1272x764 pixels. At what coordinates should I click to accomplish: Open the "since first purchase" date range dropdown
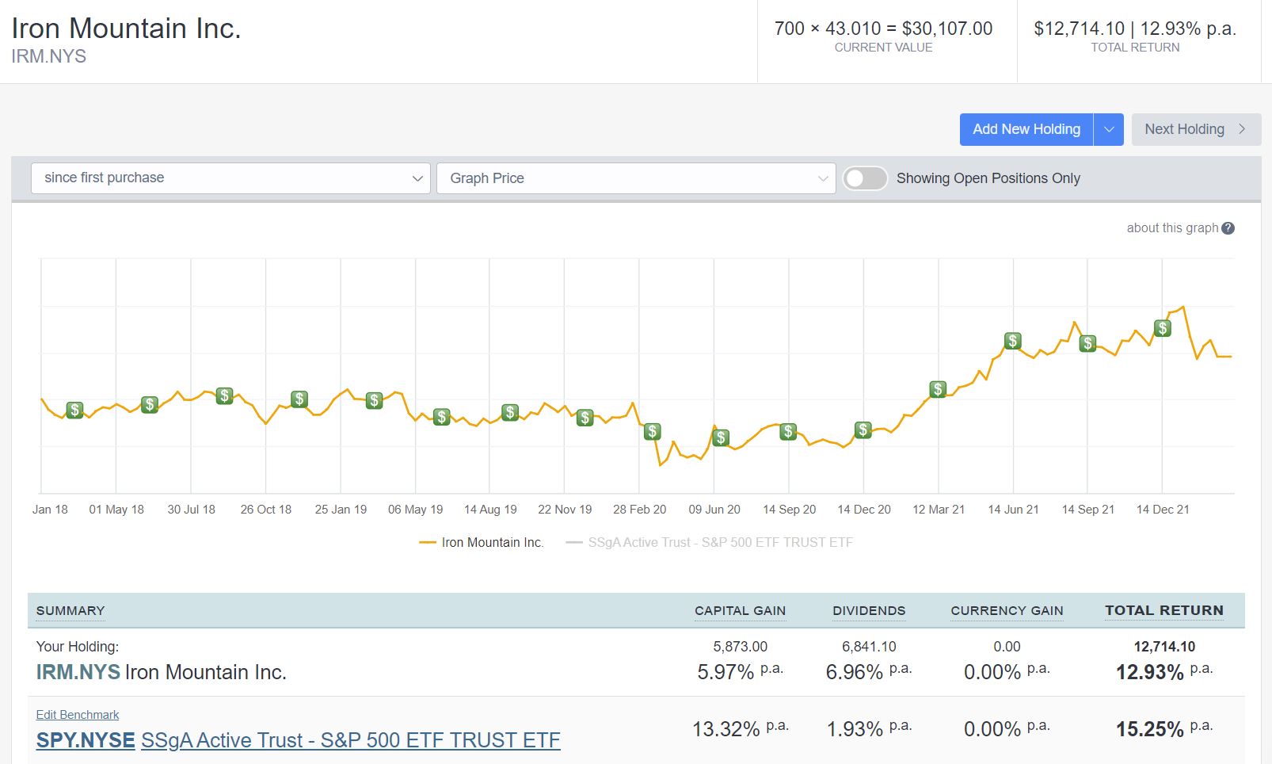click(230, 178)
